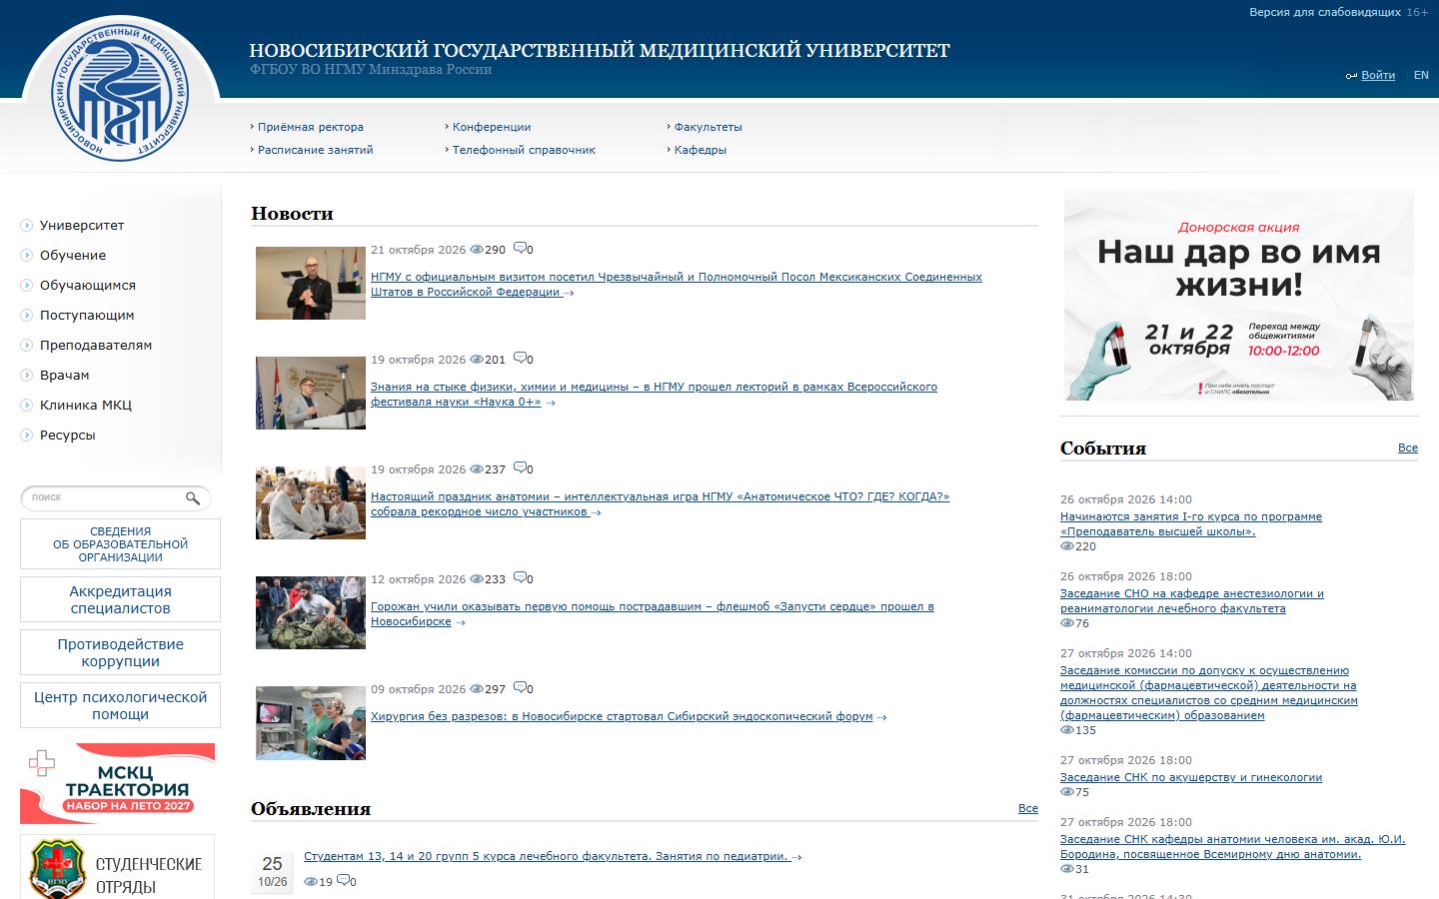Image resolution: width=1439 pixels, height=899 pixels.
Task: Show all events via События Все link
Action: (1408, 448)
